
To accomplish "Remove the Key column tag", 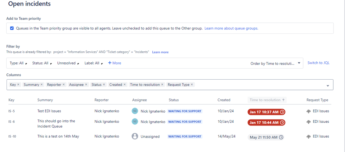I will (18, 84).
